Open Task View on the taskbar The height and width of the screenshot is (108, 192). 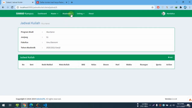[x=10, y=105]
